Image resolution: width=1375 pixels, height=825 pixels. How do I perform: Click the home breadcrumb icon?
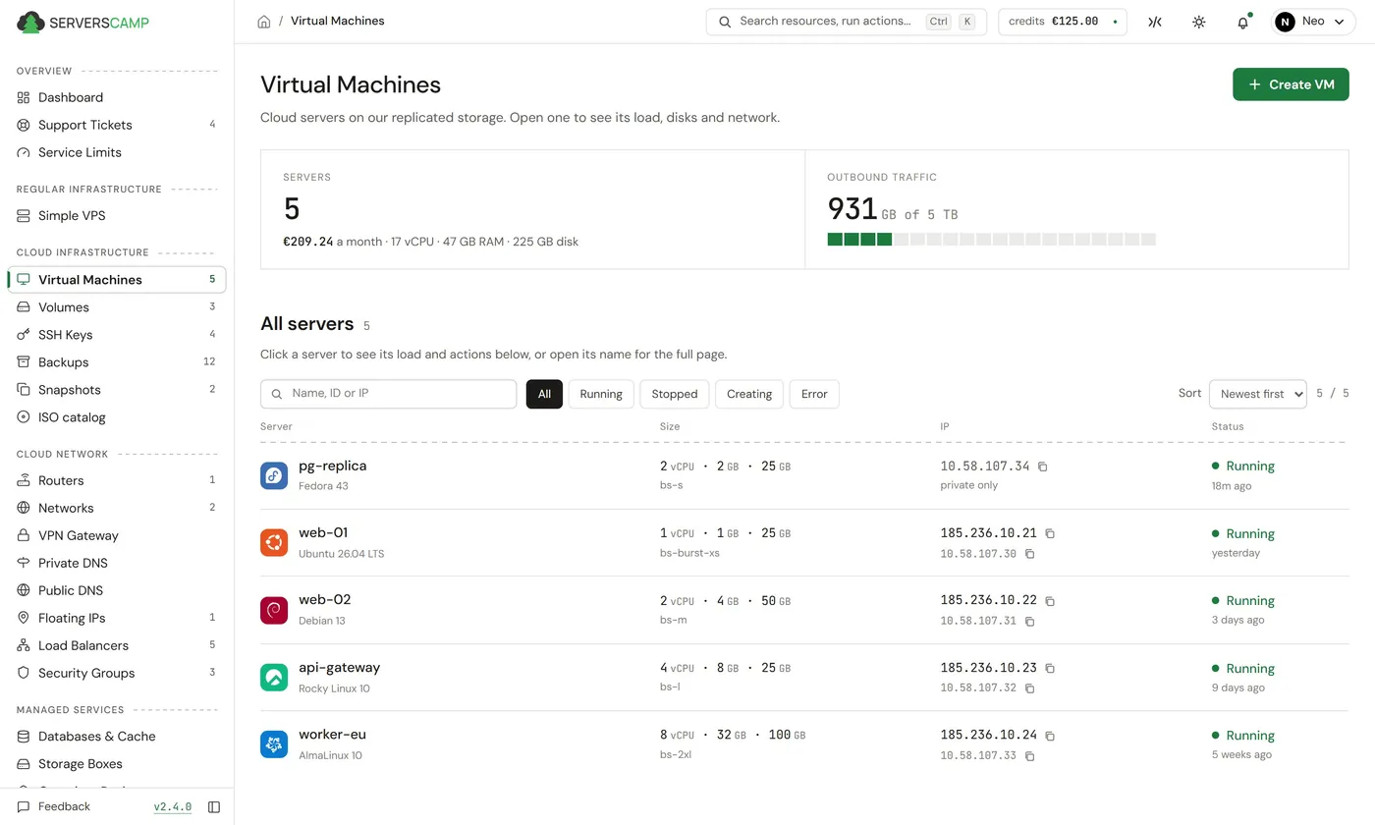[x=263, y=22]
